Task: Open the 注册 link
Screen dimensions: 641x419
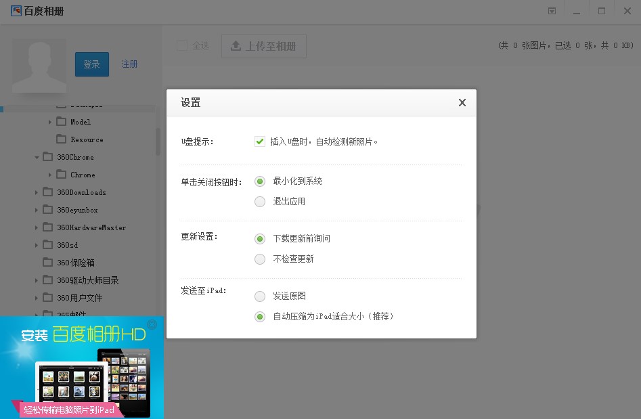Action: pyautogui.click(x=129, y=64)
